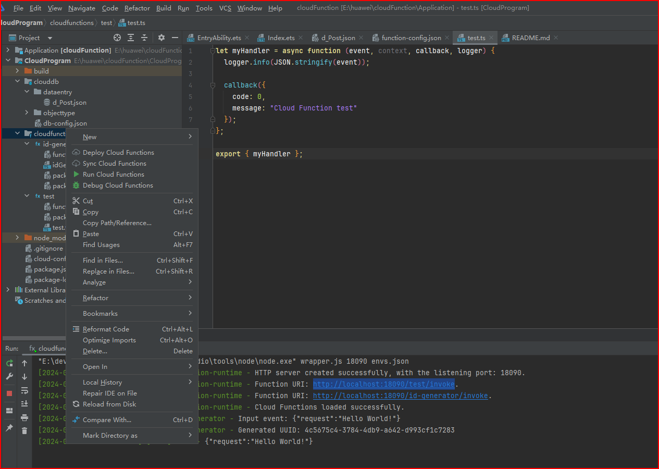Open the localhost test/invoke link
659x469 pixels.
point(384,384)
